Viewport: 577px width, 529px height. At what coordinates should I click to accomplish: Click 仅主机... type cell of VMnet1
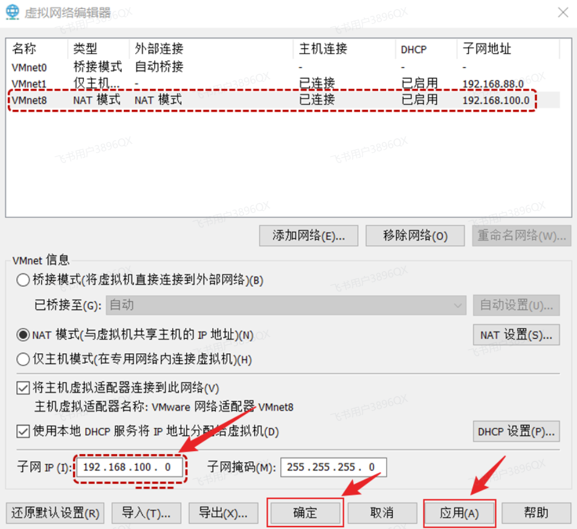[x=97, y=83]
